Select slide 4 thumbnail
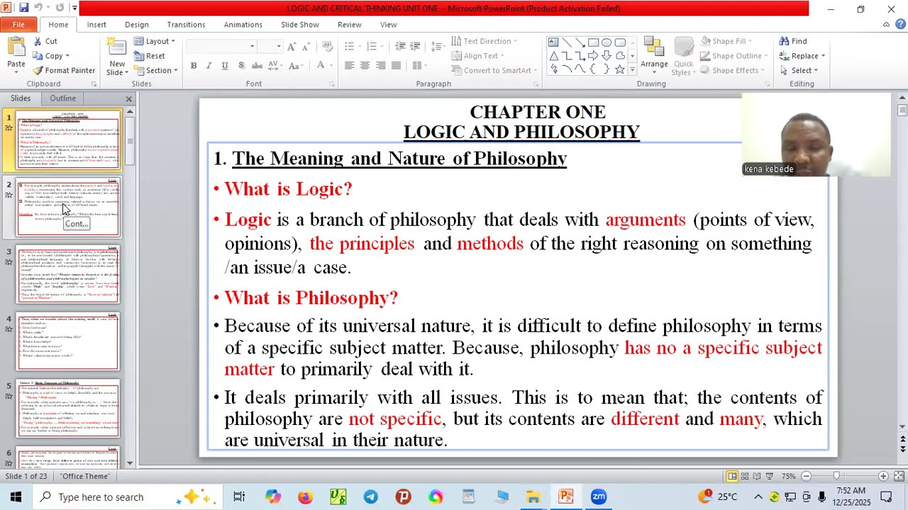Image resolution: width=908 pixels, height=510 pixels. point(68,341)
